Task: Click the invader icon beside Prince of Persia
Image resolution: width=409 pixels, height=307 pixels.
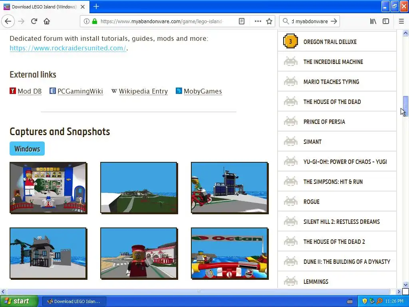Action: click(291, 122)
